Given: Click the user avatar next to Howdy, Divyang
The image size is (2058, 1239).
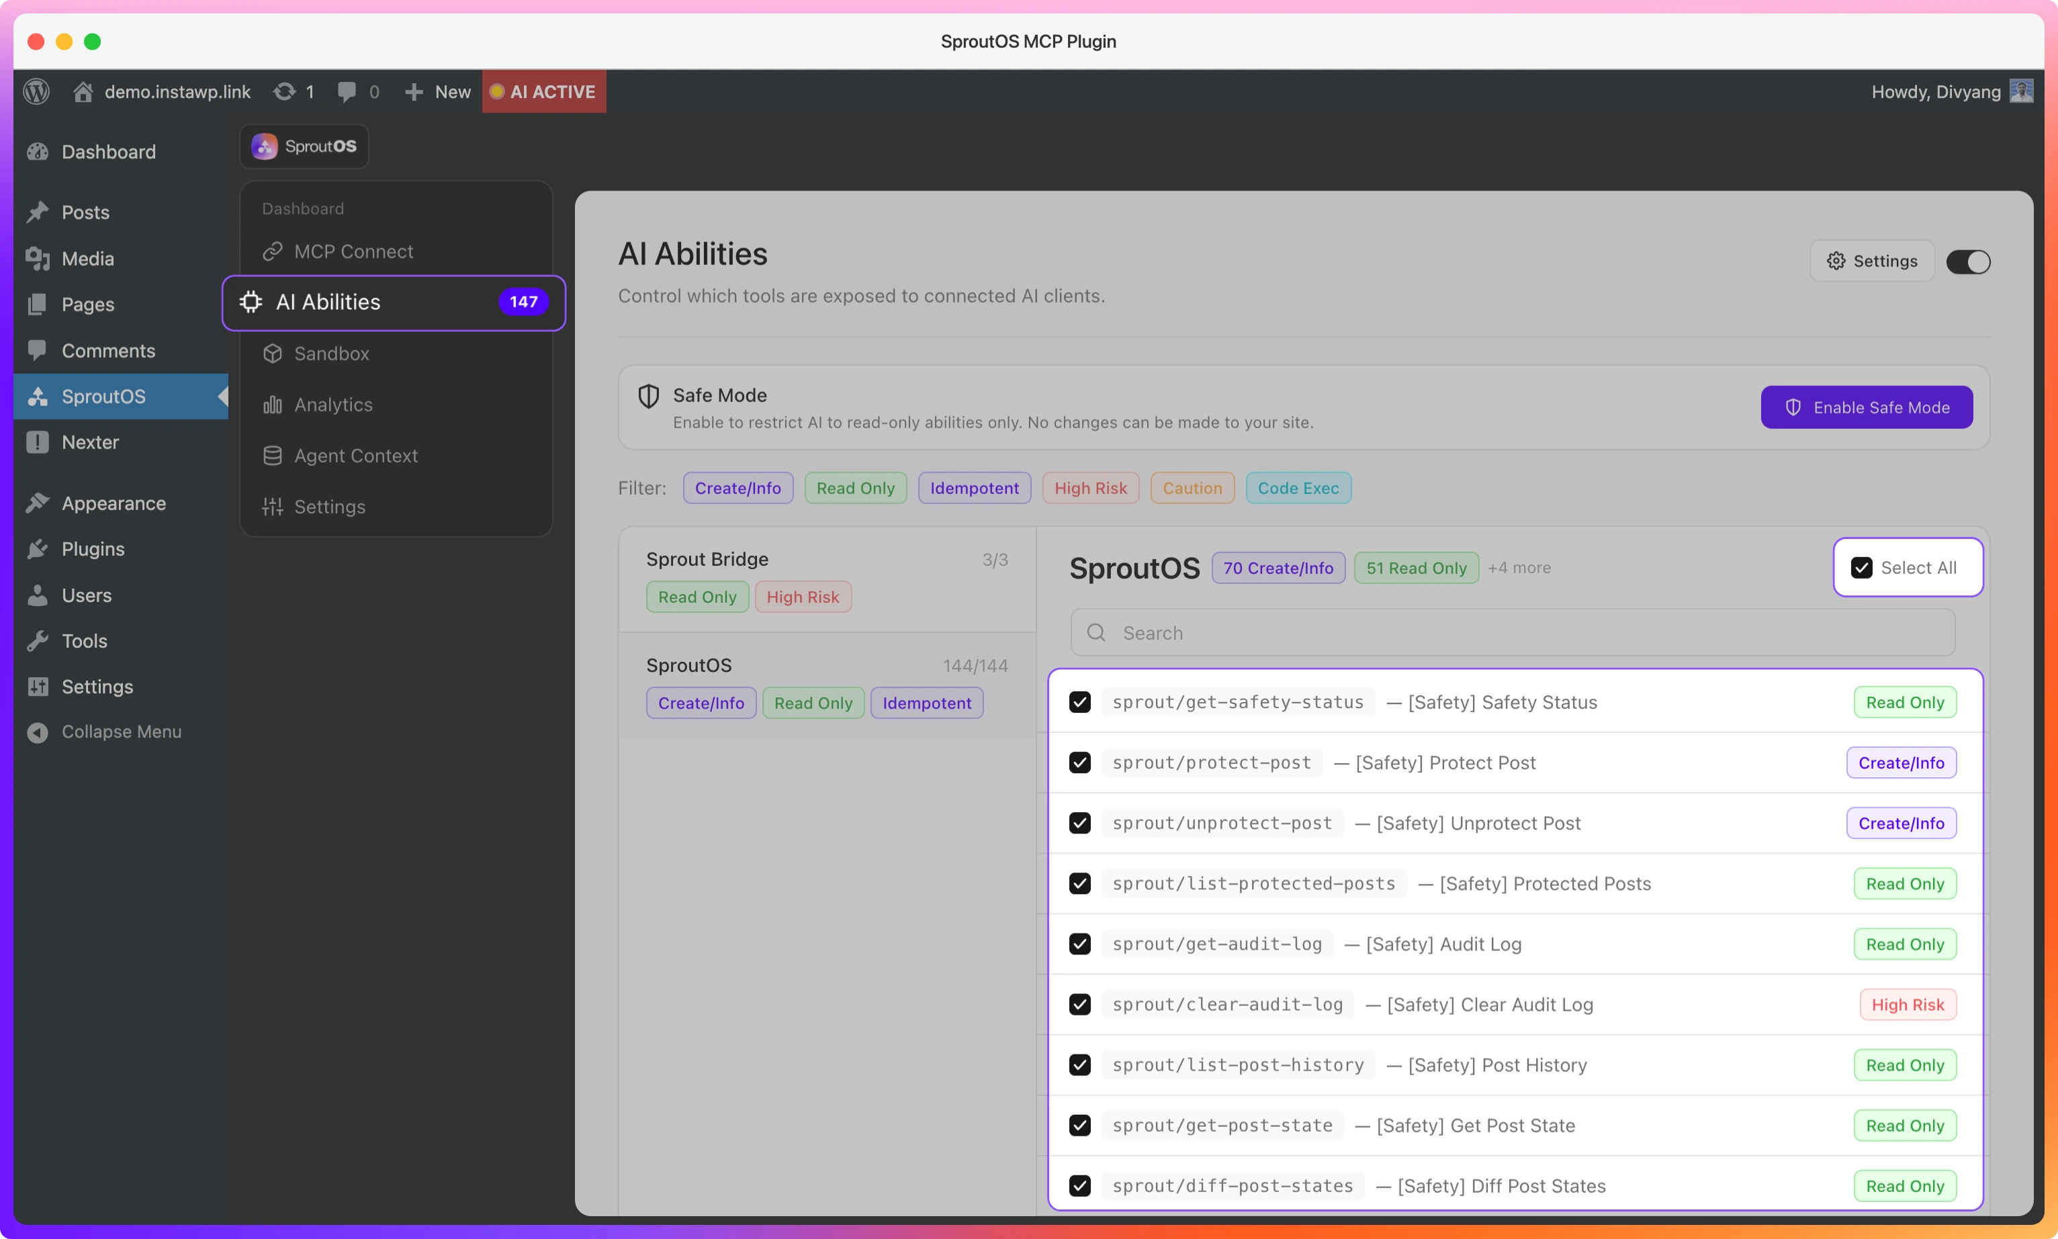Looking at the screenshot, I should (x=2021, y=91).
